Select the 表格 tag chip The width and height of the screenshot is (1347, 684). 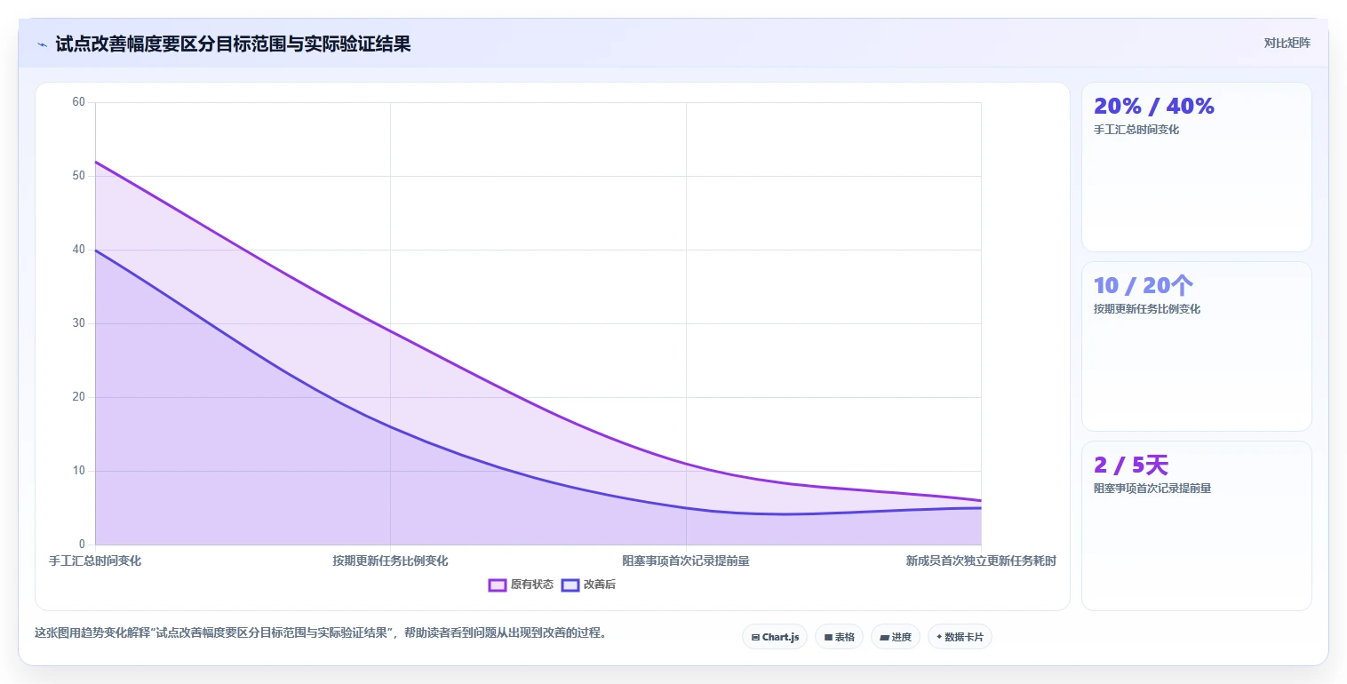pyautogui.click(x=839, y=637)
